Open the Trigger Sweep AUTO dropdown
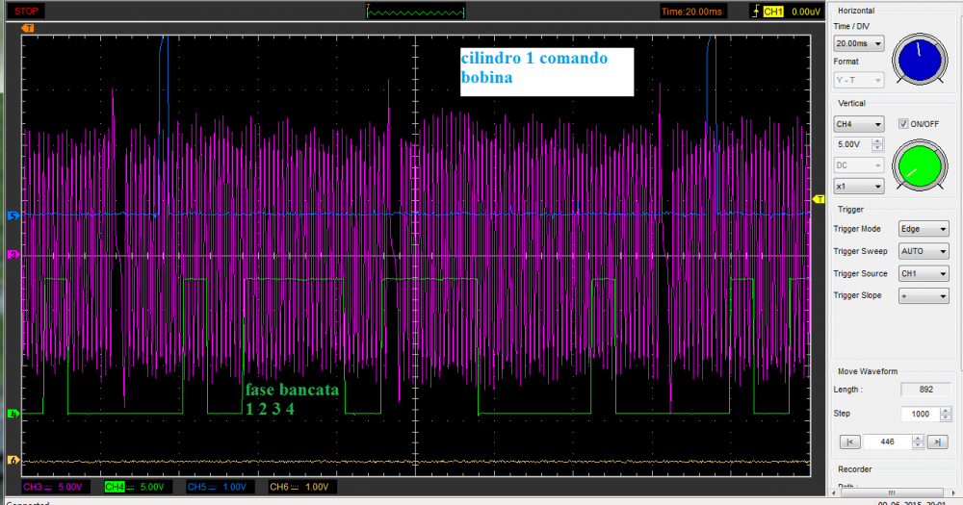The width and height of the screenshot is (963, 505). pos(923,251)
